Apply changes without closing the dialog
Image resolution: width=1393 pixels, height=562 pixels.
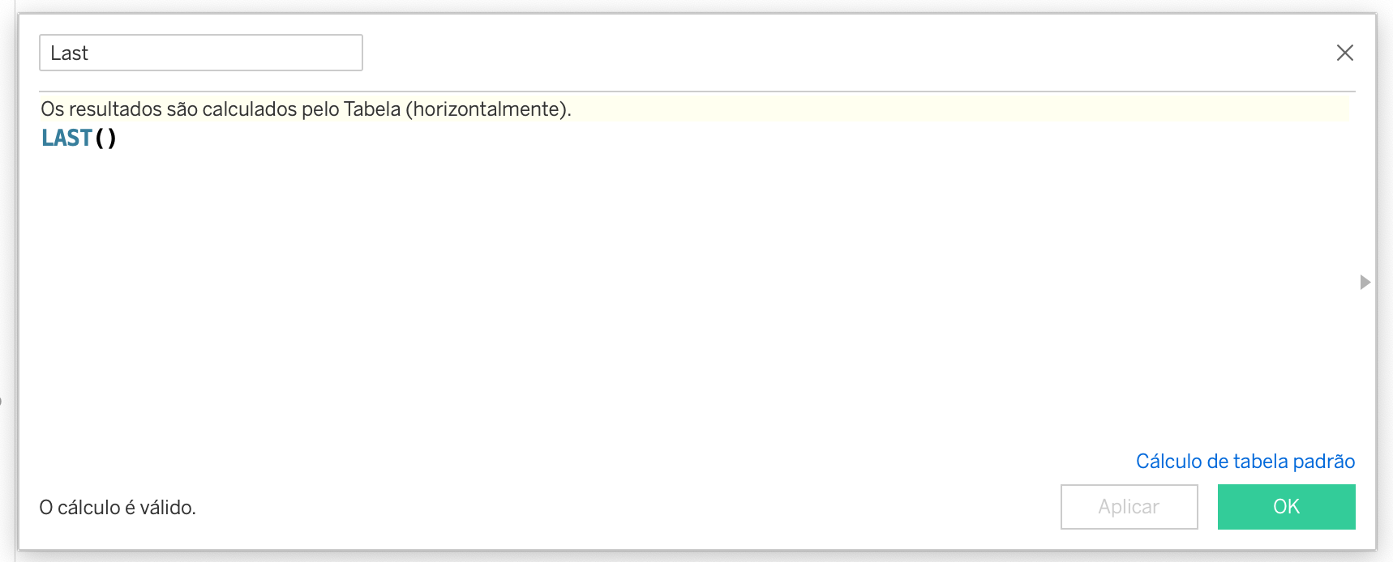pyautogui.click(x=1129, y=506)
